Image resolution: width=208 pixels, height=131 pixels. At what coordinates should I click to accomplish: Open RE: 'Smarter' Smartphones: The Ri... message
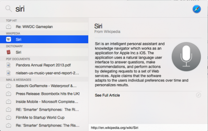click(x=44, y=110)
